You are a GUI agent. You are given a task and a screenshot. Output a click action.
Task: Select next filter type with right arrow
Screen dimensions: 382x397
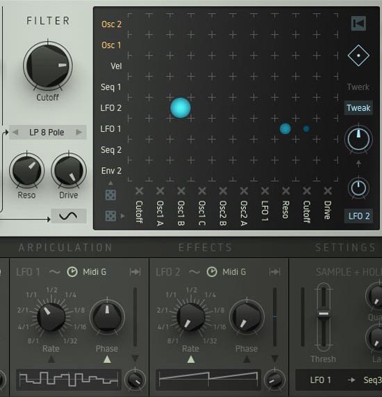[x=79, y=132]
